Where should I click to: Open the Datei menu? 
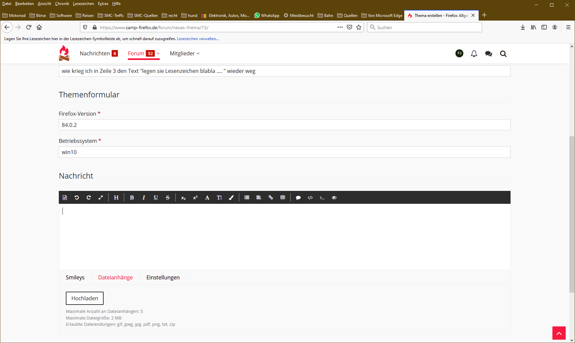click(x=7, y=4)
